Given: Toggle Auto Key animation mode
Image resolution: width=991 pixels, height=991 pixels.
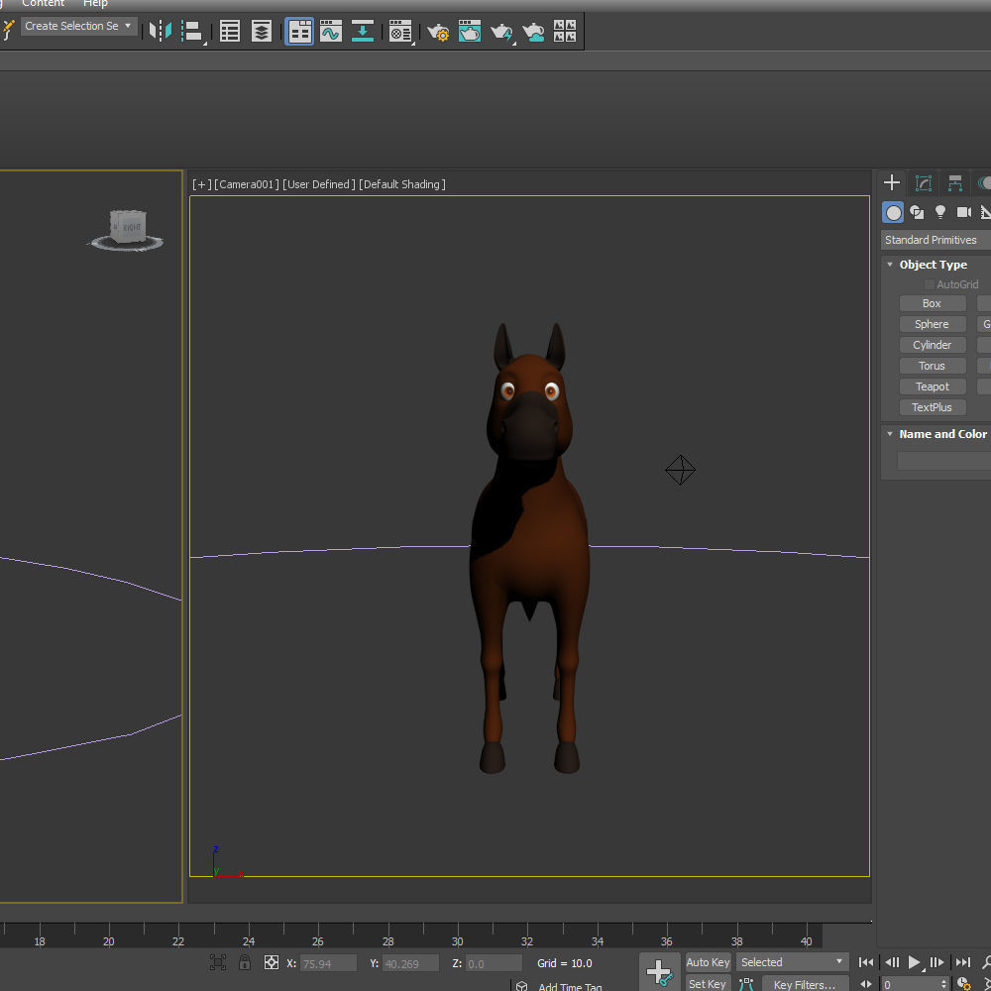Looking at the screenshot, I should [708, 962].
